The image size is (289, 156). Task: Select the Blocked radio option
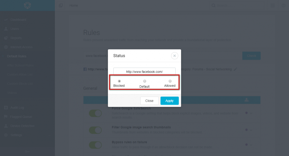click(119, 81)
